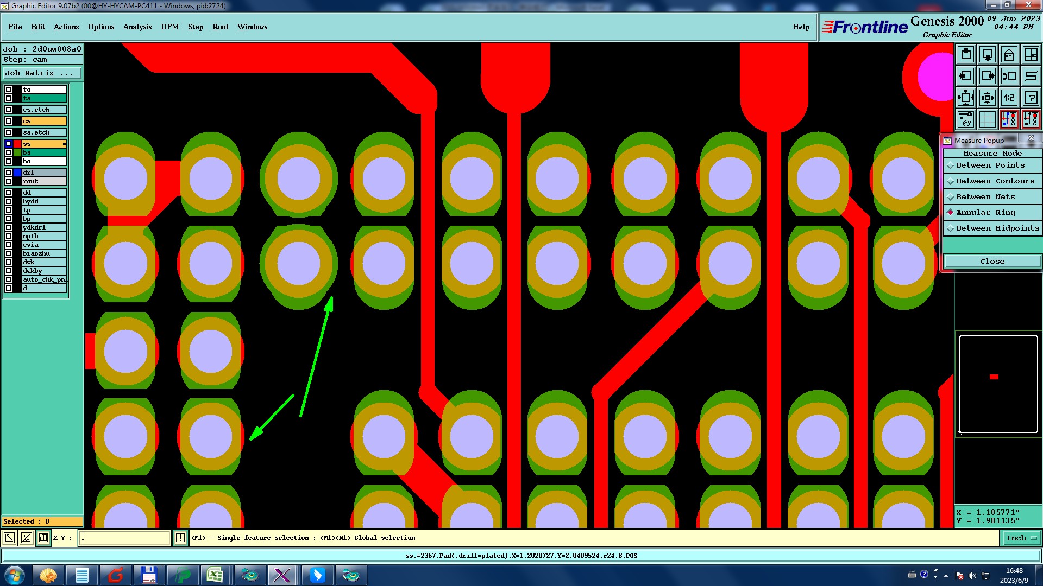This screenshot has width=1043, height=586.
Task: Click the net highlight traffic-light icon
Action: coord(1009,119)
